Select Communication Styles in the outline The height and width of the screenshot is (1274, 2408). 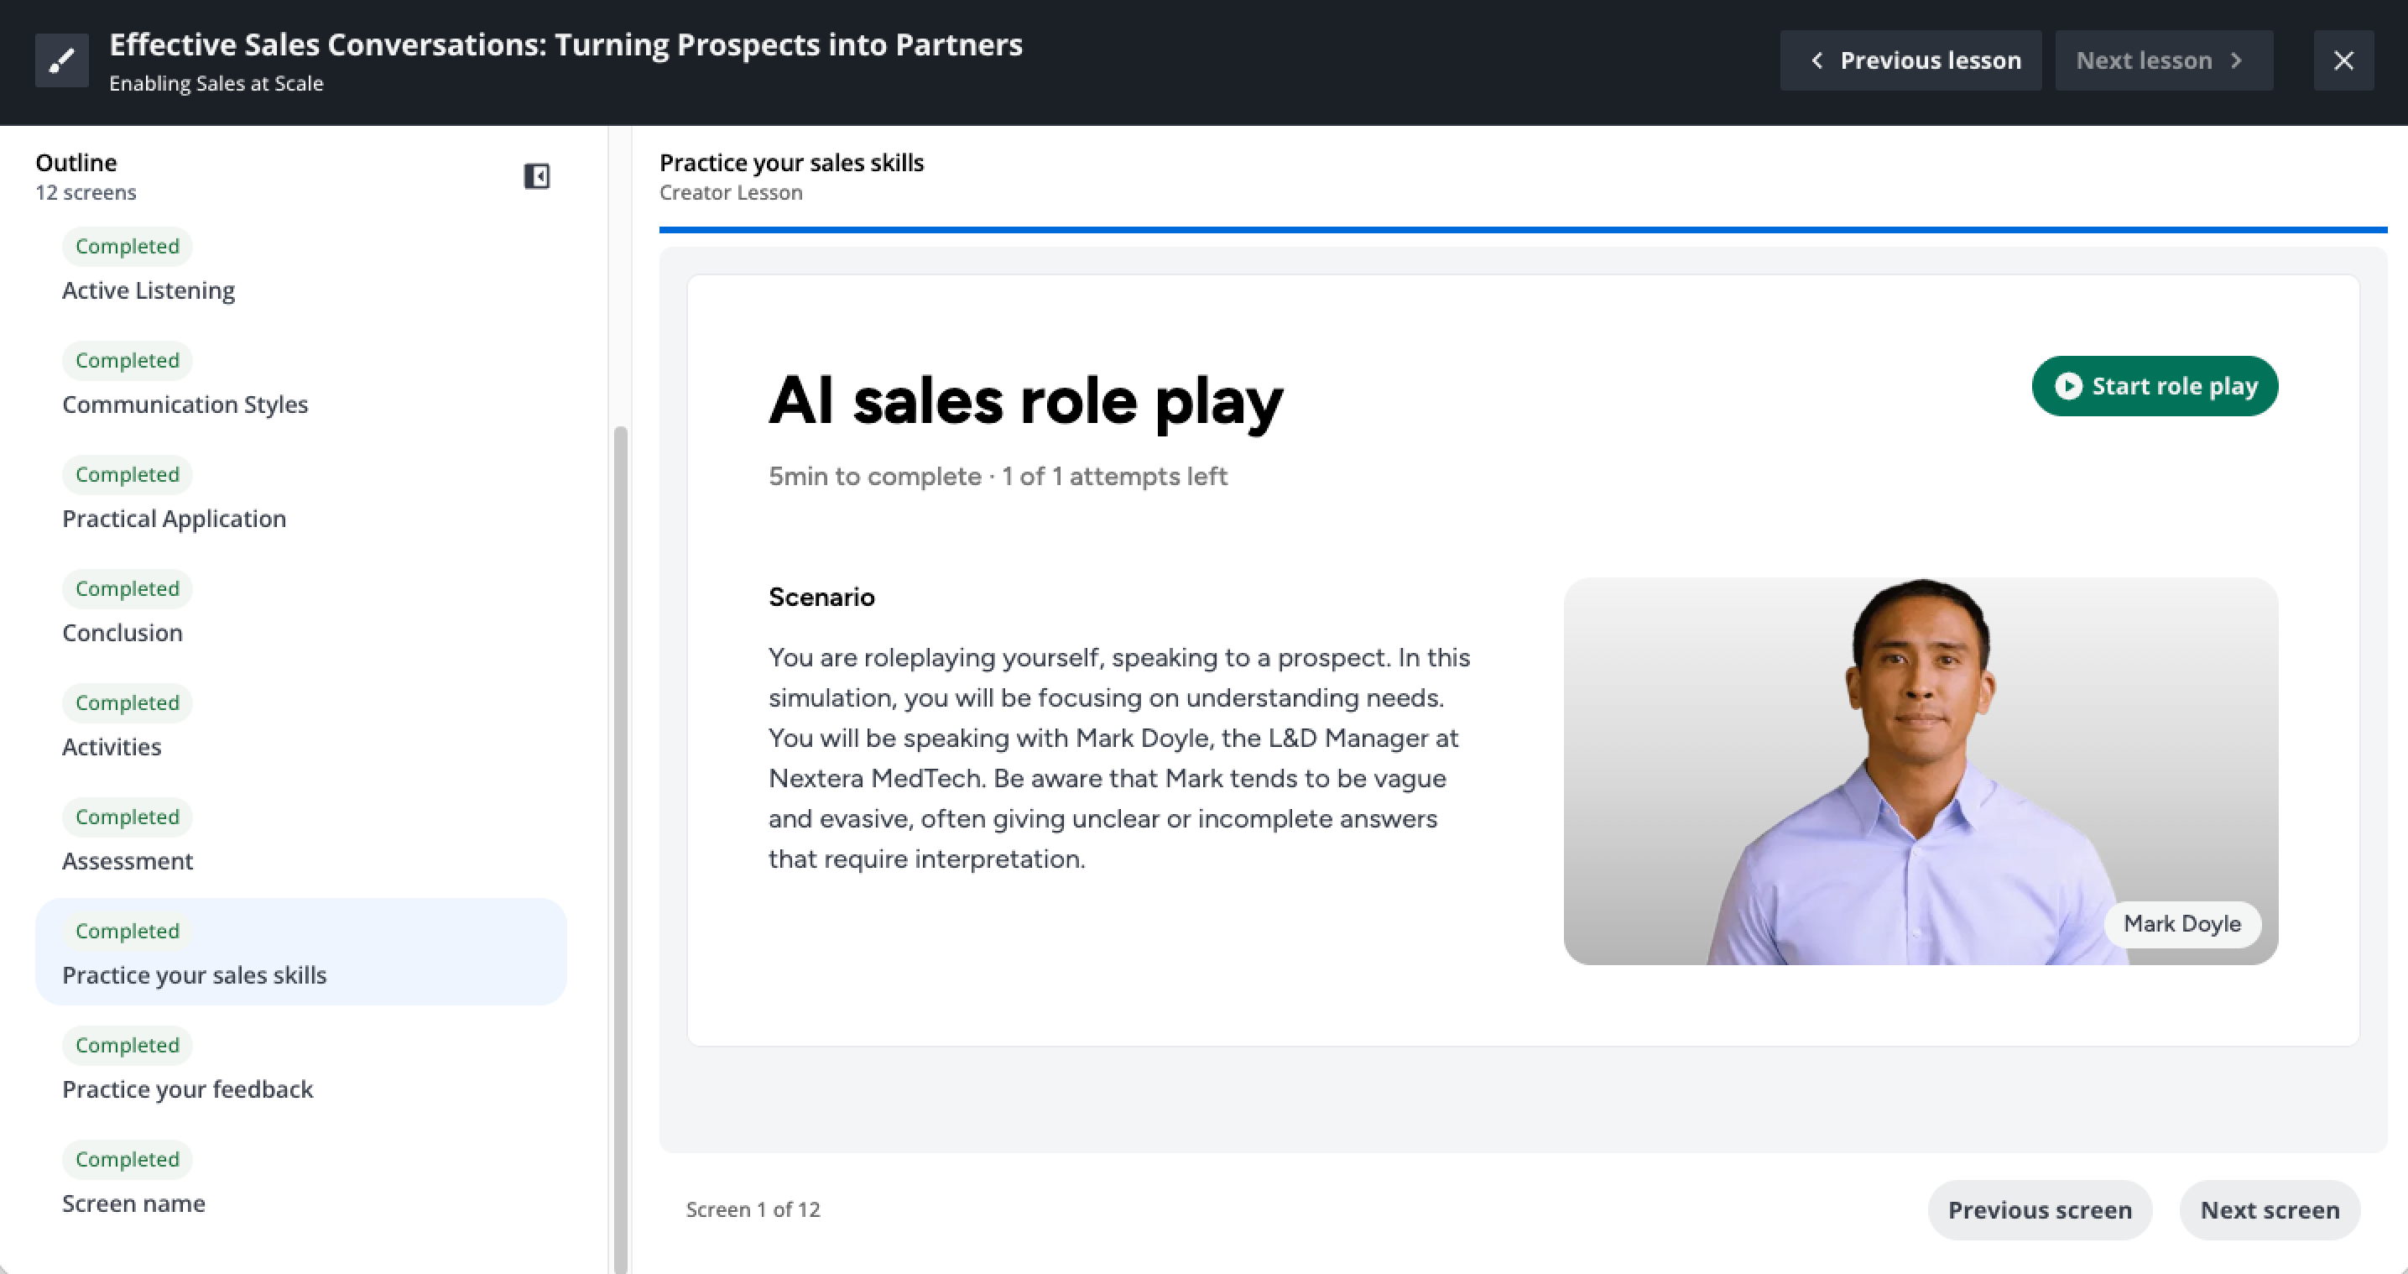click(185, 404)
